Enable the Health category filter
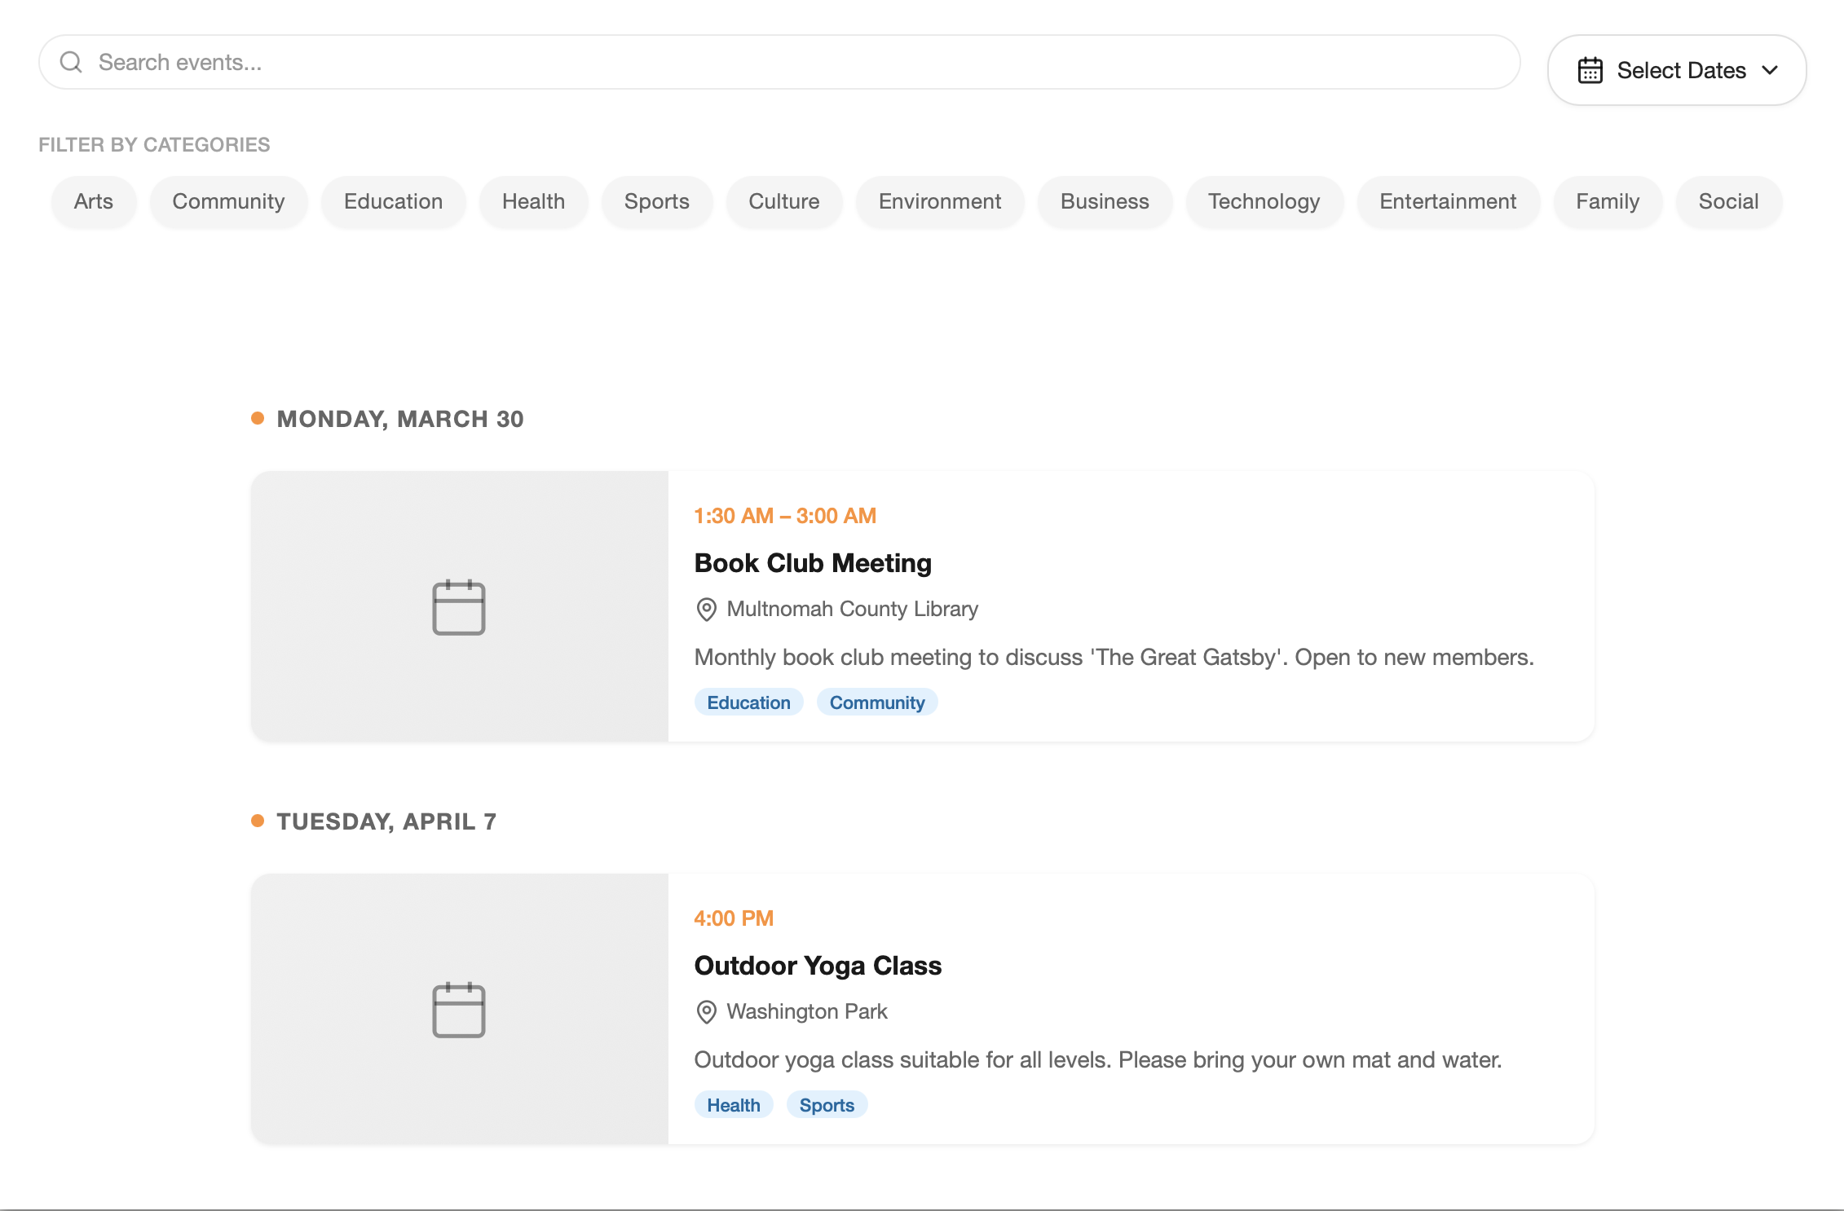 [x=533, y=201]
